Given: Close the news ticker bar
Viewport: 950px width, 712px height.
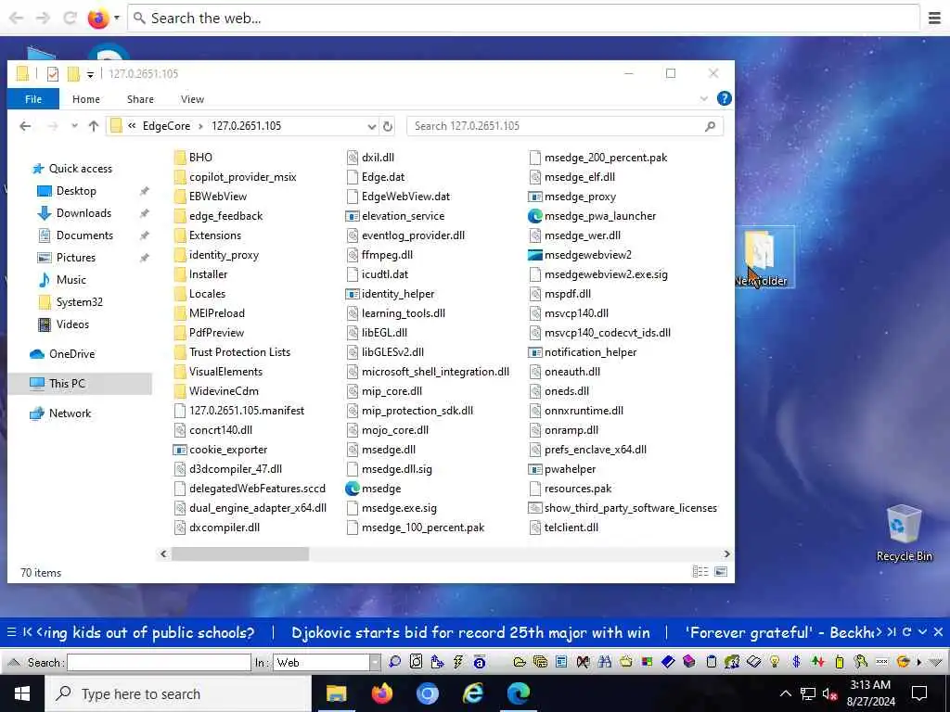Looking at the screenshot, I should 938,632.
